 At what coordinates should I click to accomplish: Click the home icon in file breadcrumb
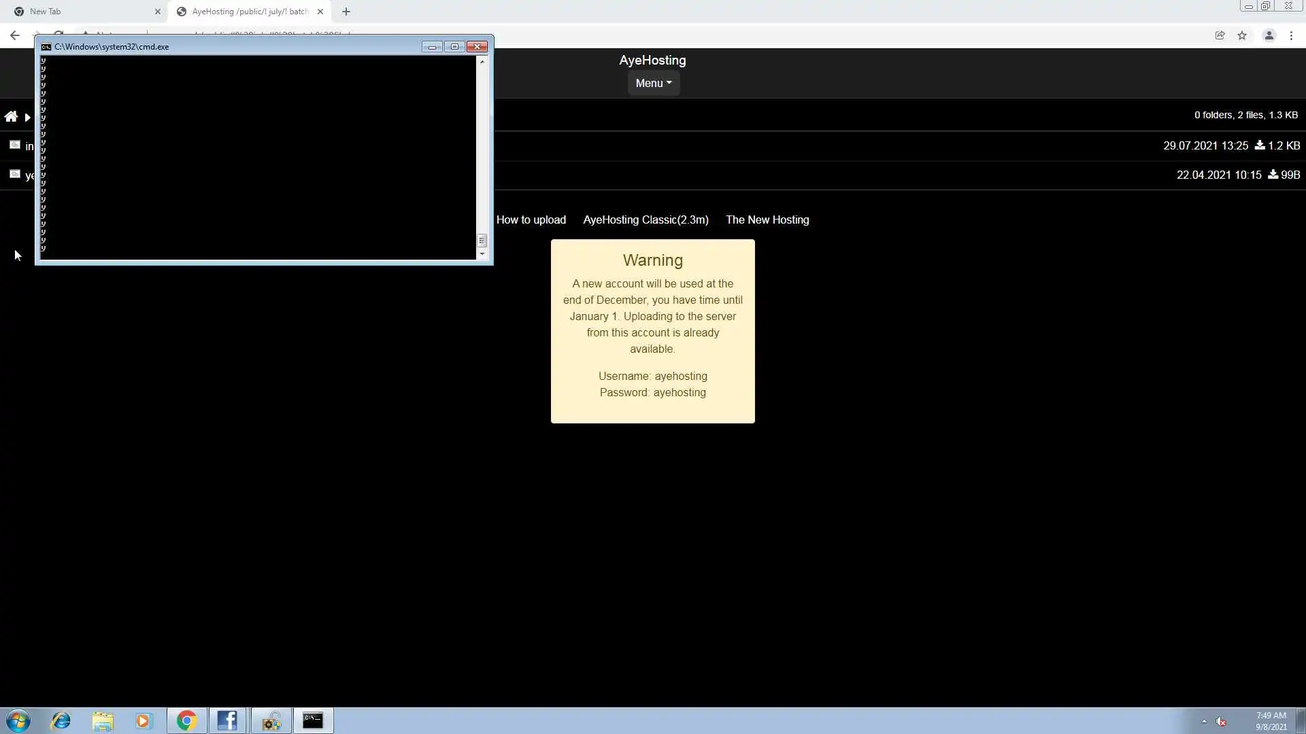click(x=11, y=116)
